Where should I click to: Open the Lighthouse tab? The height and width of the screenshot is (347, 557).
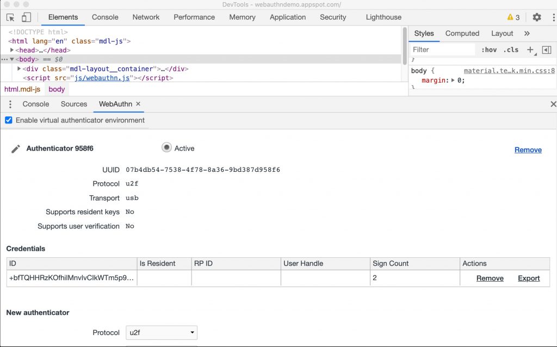click(383, 17)
